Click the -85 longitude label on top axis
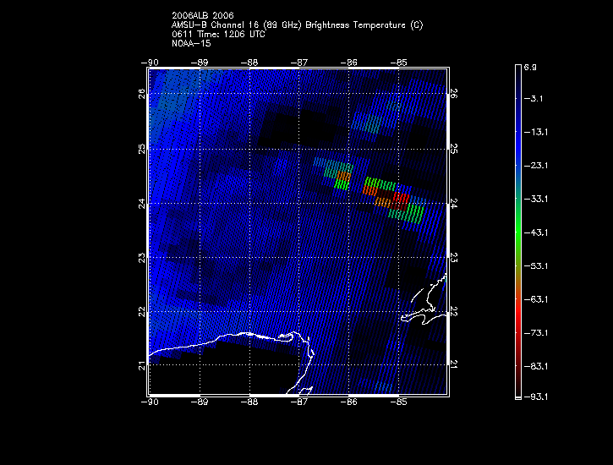Image resolution: width=613 pixels, height=465 pixels. pos(399,62)
